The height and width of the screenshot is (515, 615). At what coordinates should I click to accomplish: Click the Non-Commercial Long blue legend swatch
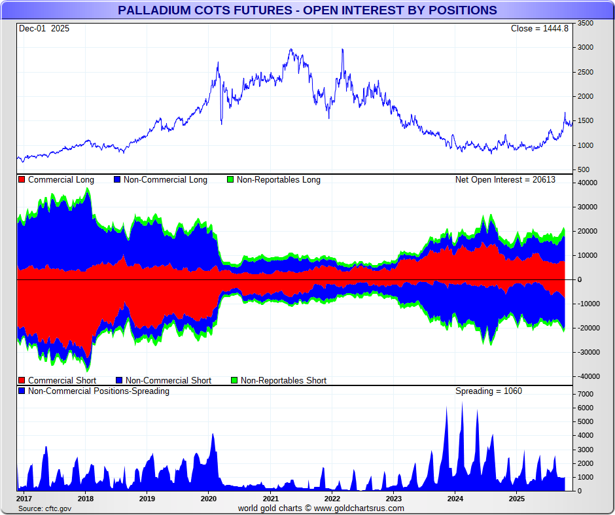117,180
